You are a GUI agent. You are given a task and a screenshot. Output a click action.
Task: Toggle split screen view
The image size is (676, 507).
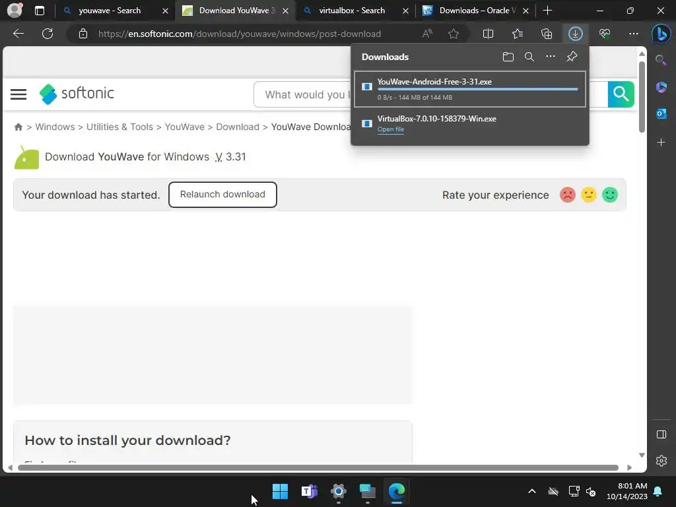click(488, 34)
